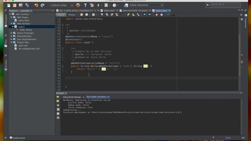251x141 pixels.
Task: Open the Empty datasource dropdown
Action: coord(146,5)
